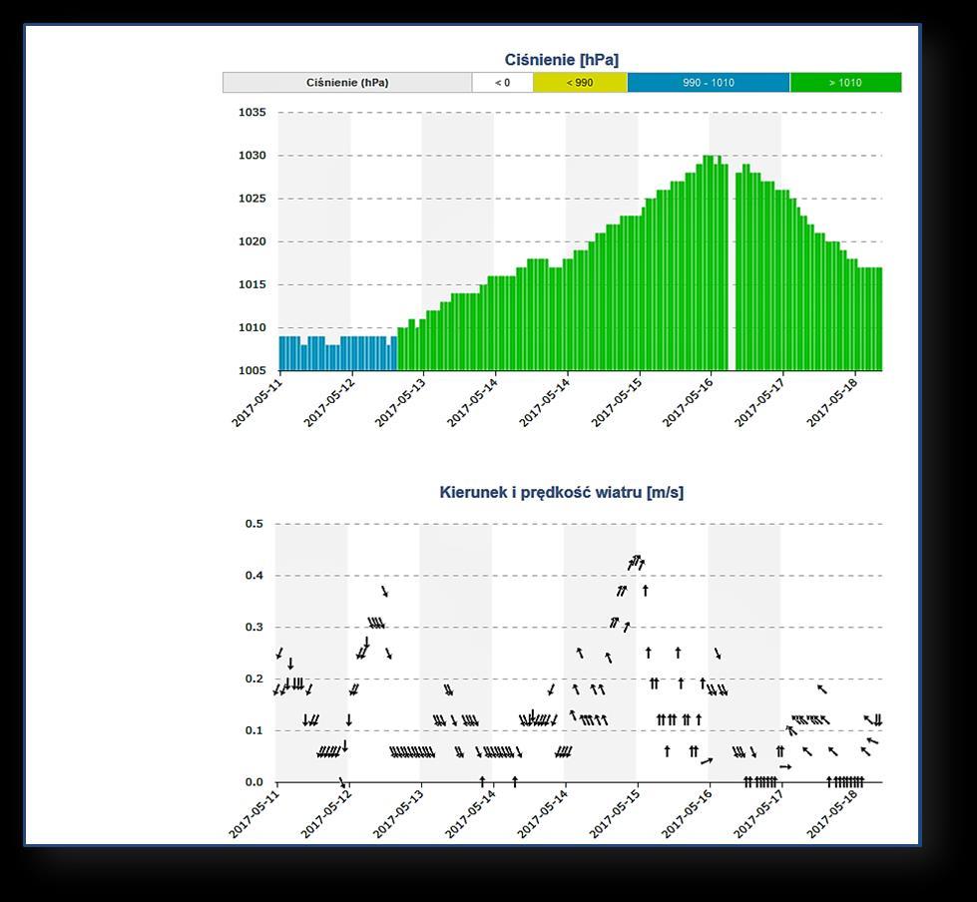The height and width of the screenshot is (902, 977).
Task: Click the 2017-05-16 date on wind chart
Action: (x=687, y=813)
